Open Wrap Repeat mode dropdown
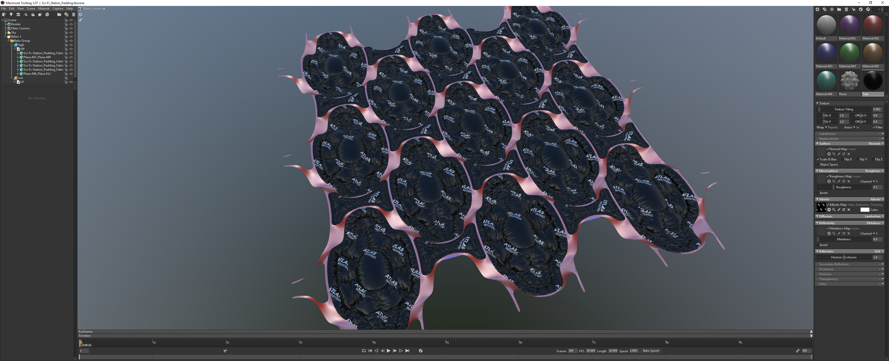 pos(826,127)
